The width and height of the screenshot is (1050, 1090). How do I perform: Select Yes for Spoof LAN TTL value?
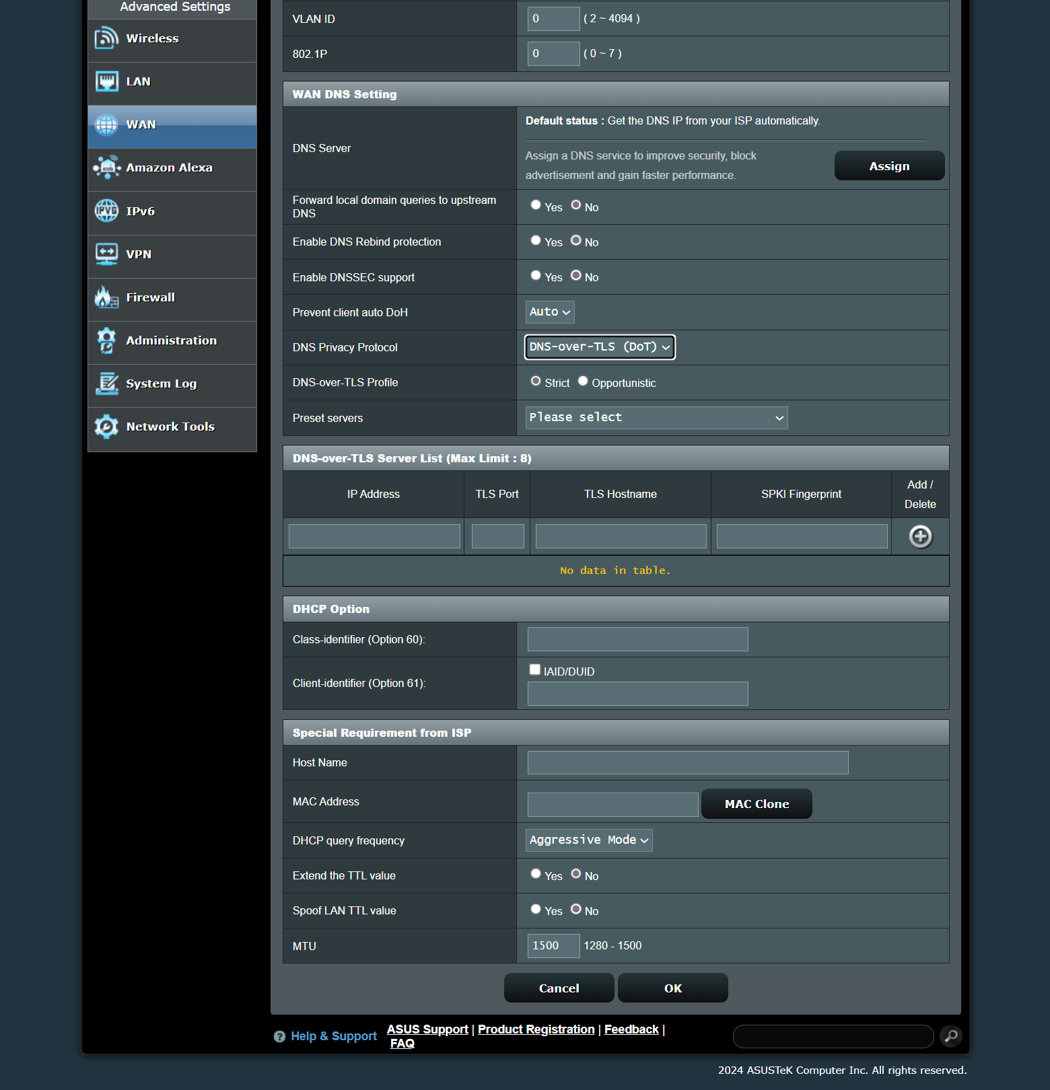pos(536,909)
